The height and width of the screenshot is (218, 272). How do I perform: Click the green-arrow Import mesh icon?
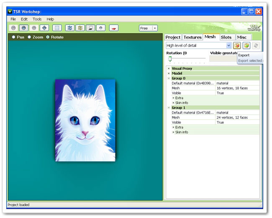point(246,45)
